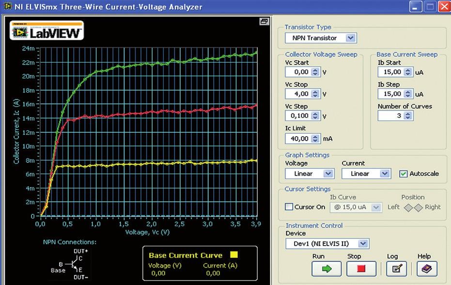Screen dimensions: 451x285
Task: Click the 'Base Current Sweep' heading
Action: click(407, 54)
